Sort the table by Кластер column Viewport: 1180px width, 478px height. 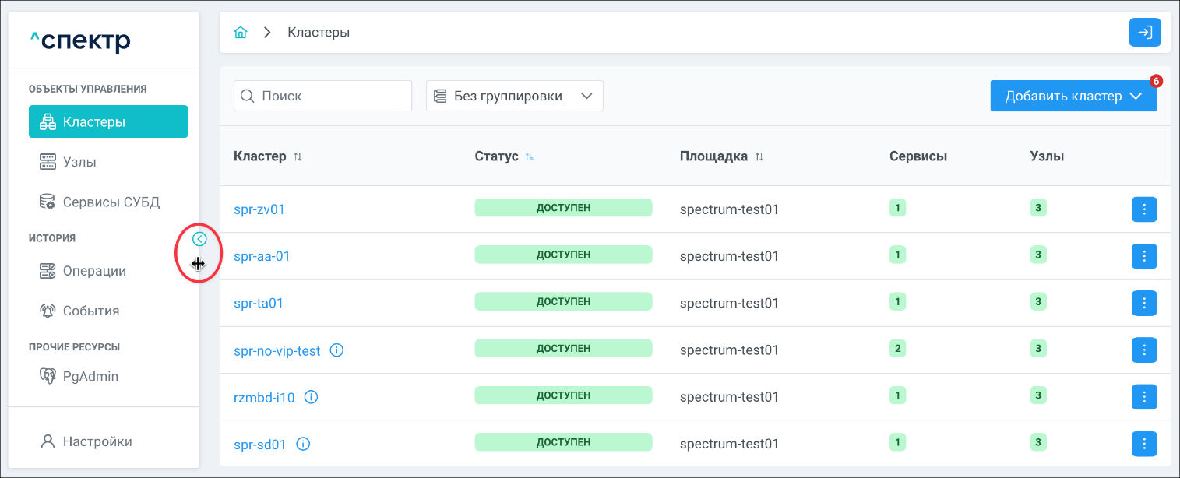[x=298, y=156]
